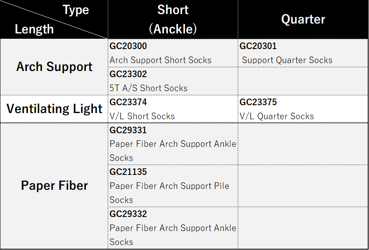This screenshot has width=369, height=250.
Task: Open product code GC29332
Action: click(128, 214)
